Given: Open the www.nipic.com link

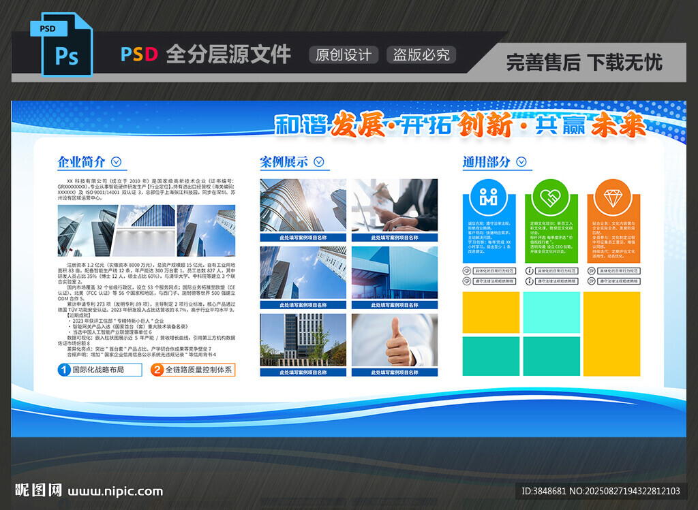Looking at the screenshot, I should (x=116, y=492).
